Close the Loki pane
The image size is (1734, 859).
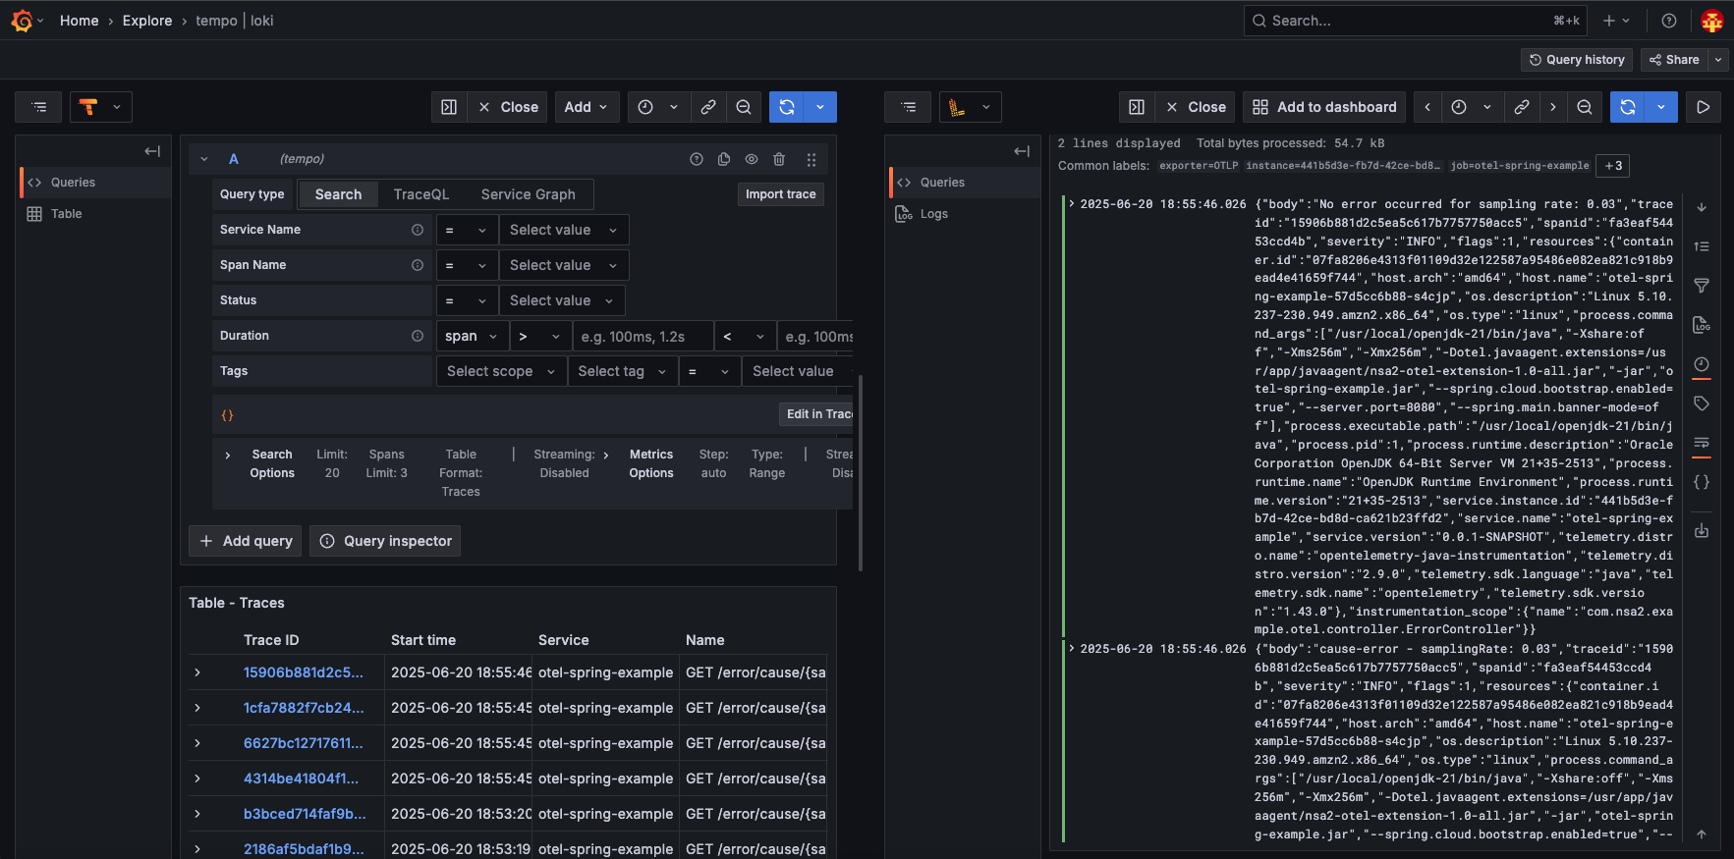[1196, 107]
